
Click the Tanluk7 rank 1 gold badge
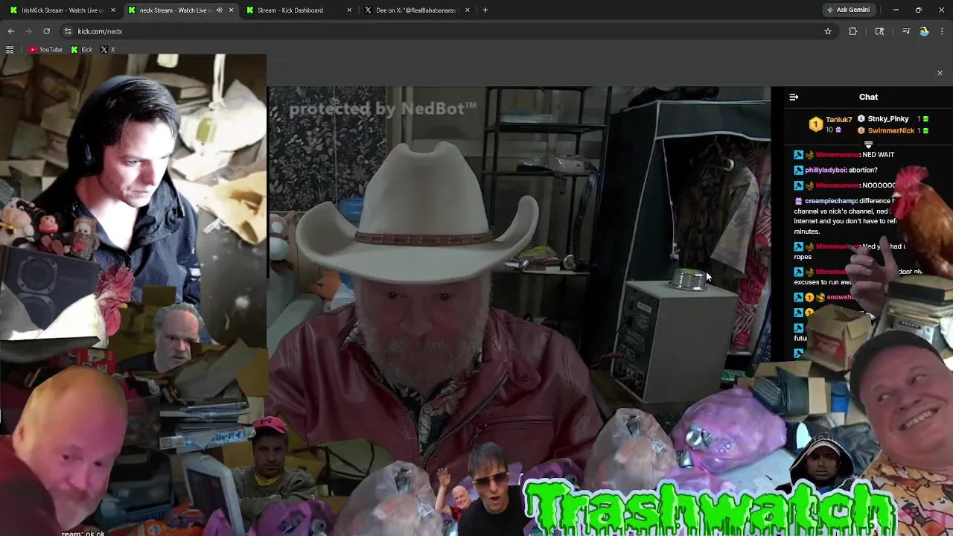click(x=816, y=124)
